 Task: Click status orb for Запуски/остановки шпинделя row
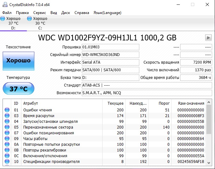click(x=7, y=121)
